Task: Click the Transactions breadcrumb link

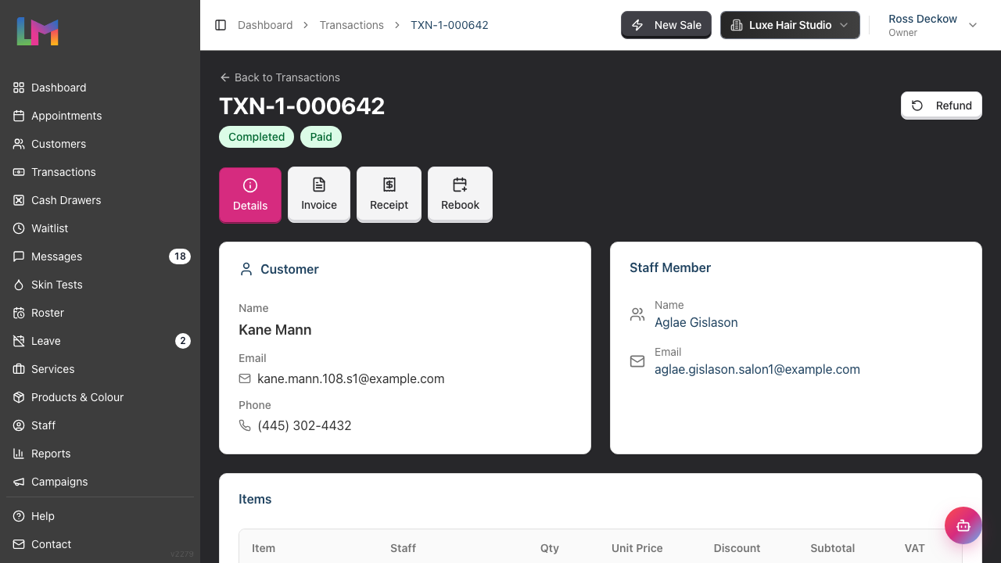Action: point(352,25)
